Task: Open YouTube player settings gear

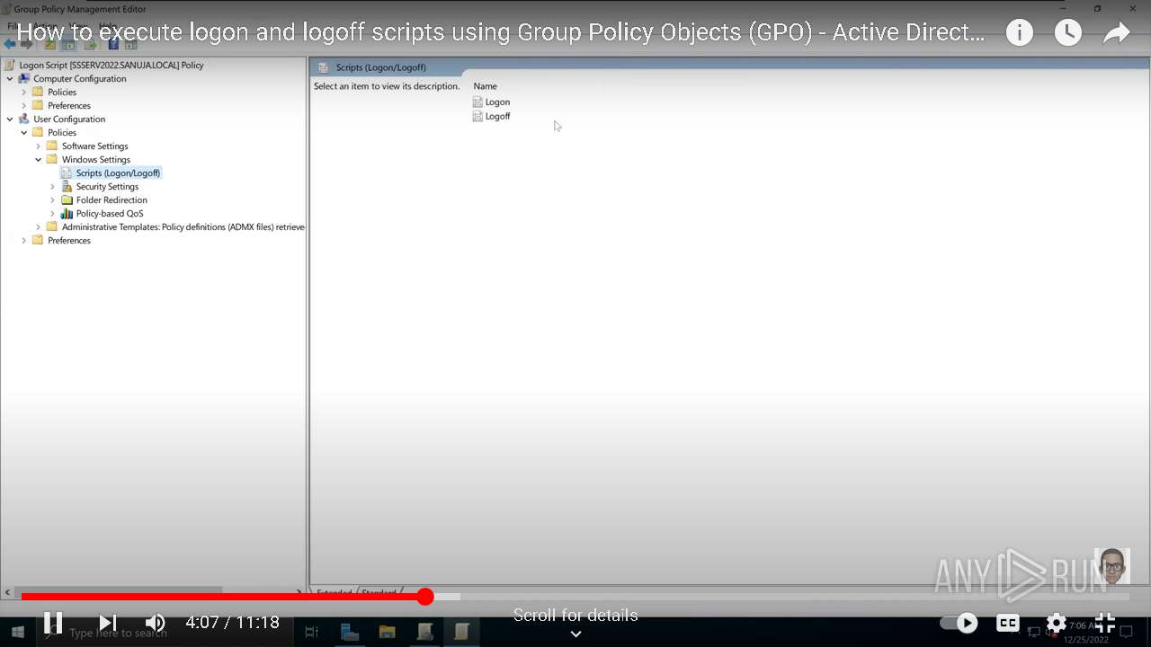Action: pos(1057,622)
